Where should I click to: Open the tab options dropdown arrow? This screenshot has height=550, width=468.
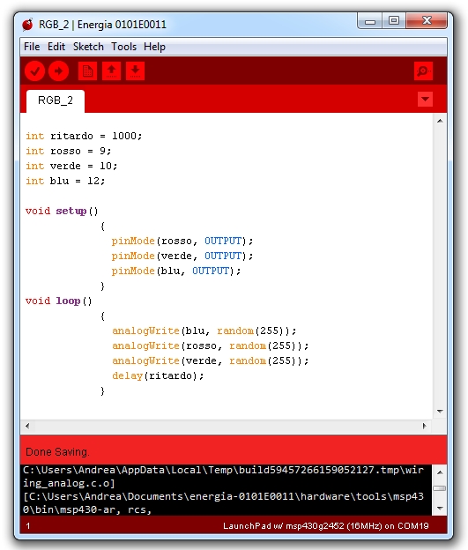coord(425,100)
